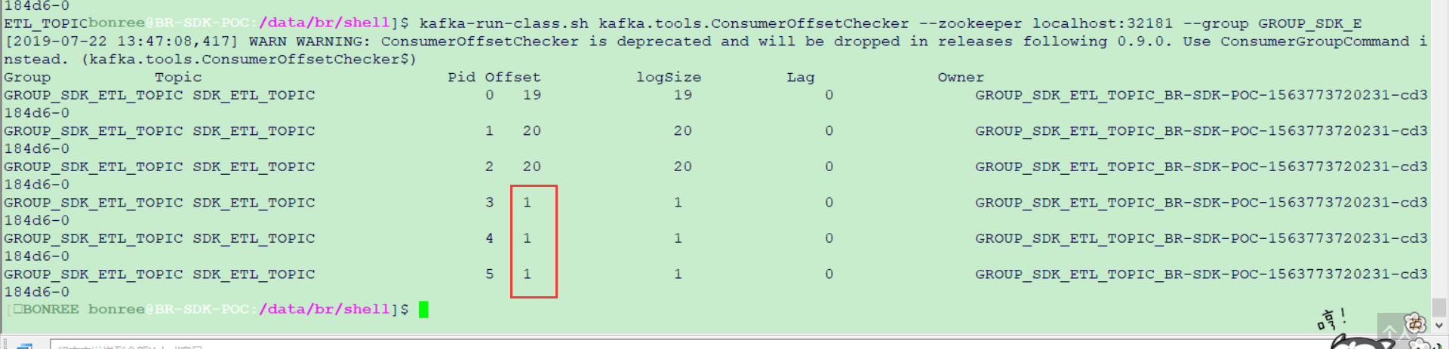Click the 哼! handwritten sticker text
The width and height of the screenshot is (1449, 349).
(1332, 320)
